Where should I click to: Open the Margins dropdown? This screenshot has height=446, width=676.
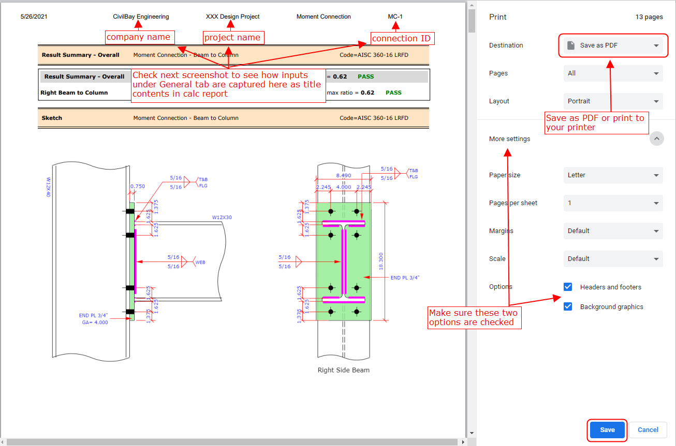(x=613, y=231)
